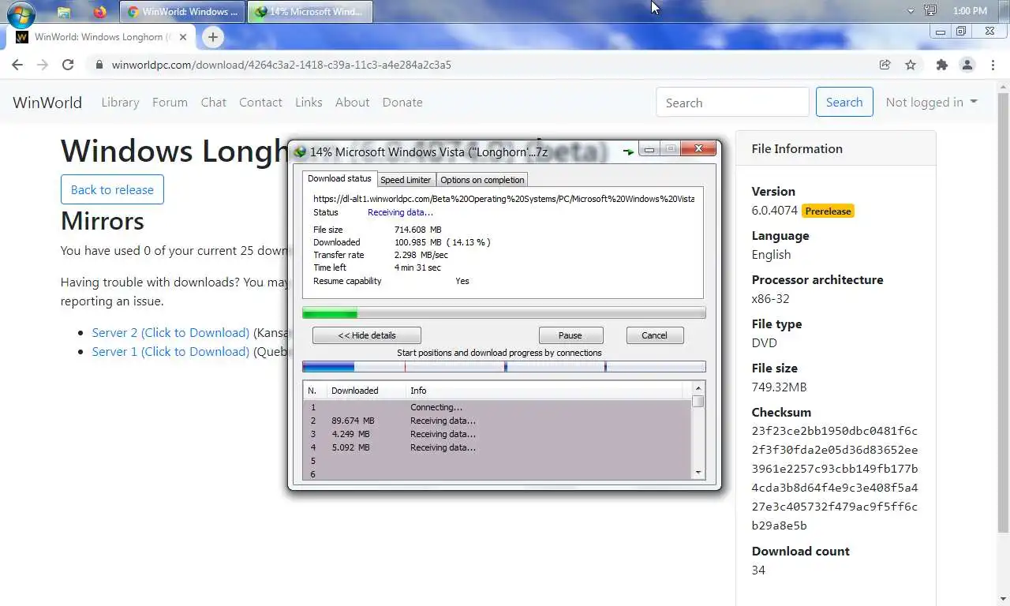
Task: Switch to Chrome WinWorld taskbar button
Action: [x=181, y=12]
